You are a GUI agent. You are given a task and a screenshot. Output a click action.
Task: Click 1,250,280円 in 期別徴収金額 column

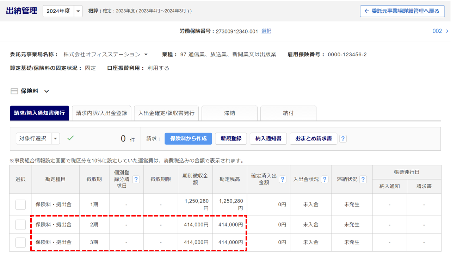click(197, 205)
